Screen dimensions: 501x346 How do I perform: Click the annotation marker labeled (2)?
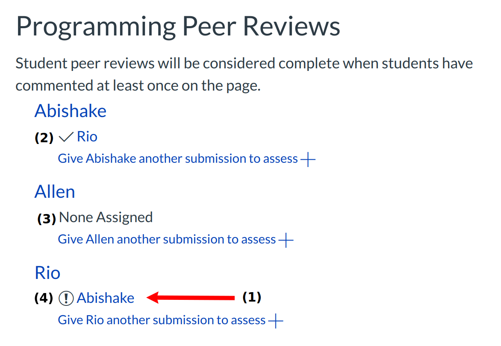coord(44,138)
